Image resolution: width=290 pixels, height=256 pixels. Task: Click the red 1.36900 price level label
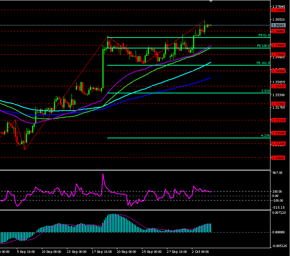pyautogui.click(x=278, y=10)
